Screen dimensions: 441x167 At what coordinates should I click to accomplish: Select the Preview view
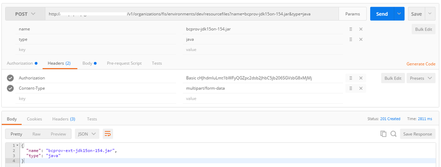[x=58, y=134]
